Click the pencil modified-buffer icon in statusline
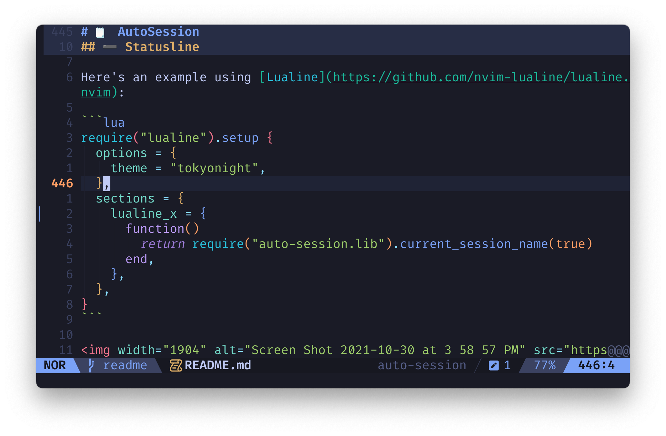This screenshot has height=436, width=666. (x=493, y=365)
